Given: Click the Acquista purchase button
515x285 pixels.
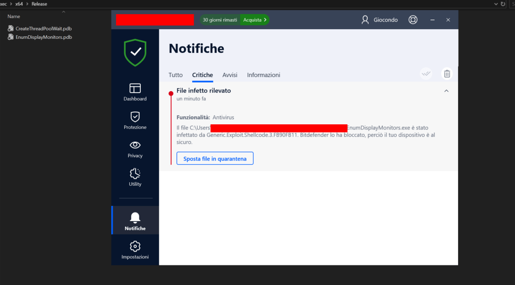Looking at the screenshot, I should (x=254, y=20).
